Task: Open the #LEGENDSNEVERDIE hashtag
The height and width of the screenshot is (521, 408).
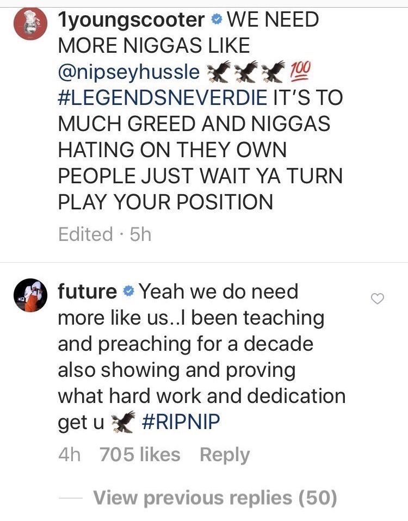Action: [163, 97]
